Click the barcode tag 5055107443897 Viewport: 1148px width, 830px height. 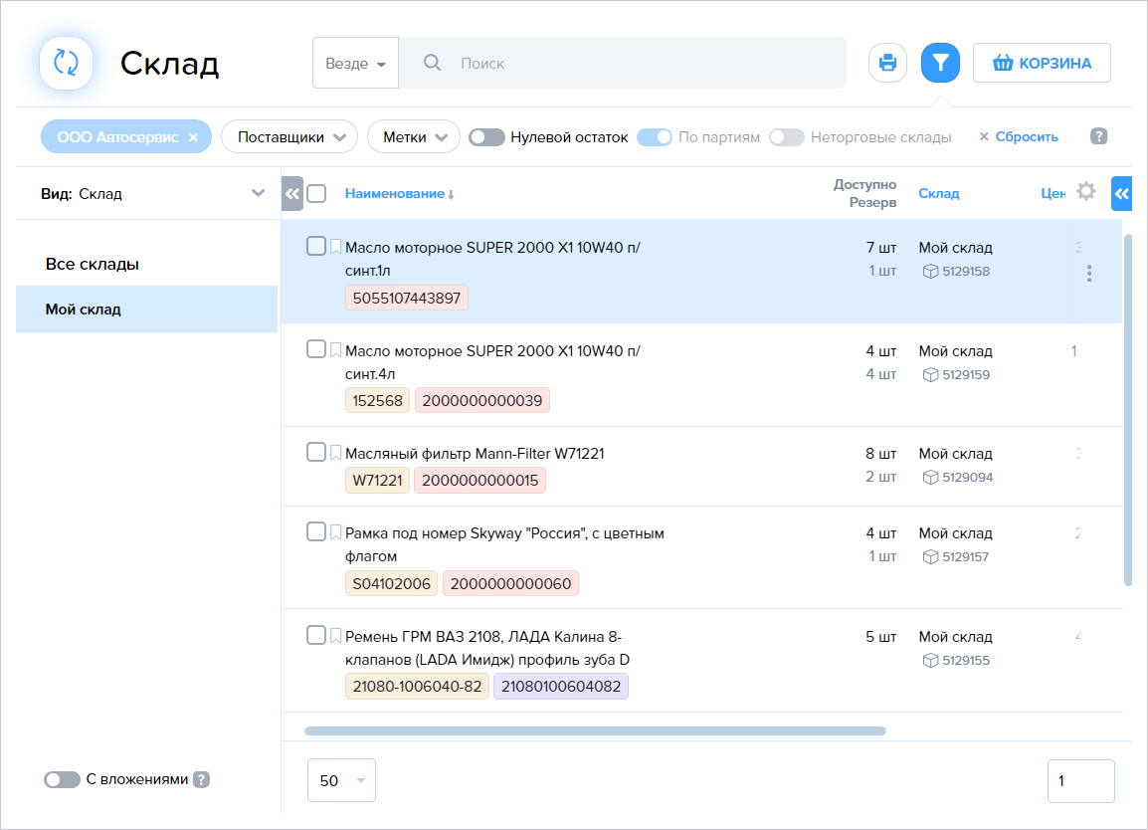click(x=406, y=299)
